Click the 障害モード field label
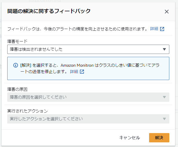Image resolution: width=178 pixels, height=147 pixels. (17, 41)
